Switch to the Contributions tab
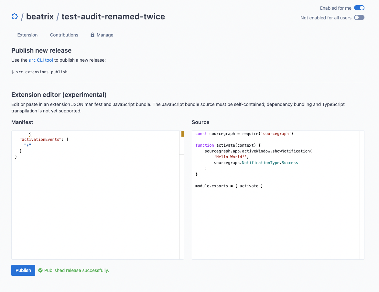 click(64, 35)
